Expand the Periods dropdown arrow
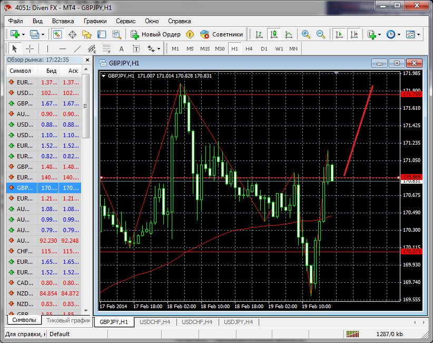The height and width of the screenshot is (343, 433). 399,35
